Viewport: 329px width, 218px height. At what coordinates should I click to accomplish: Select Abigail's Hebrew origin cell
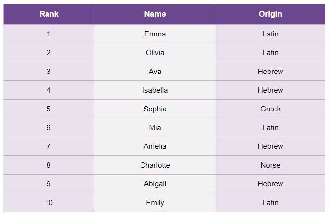pos(270,184)
